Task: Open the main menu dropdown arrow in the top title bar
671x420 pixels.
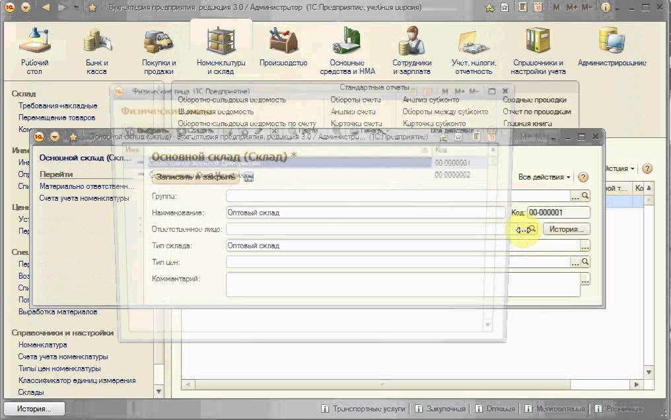Action: [25, 7]
